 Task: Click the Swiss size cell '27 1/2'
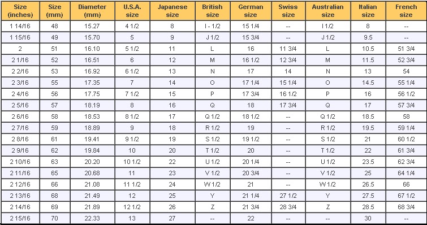[288, 196]
